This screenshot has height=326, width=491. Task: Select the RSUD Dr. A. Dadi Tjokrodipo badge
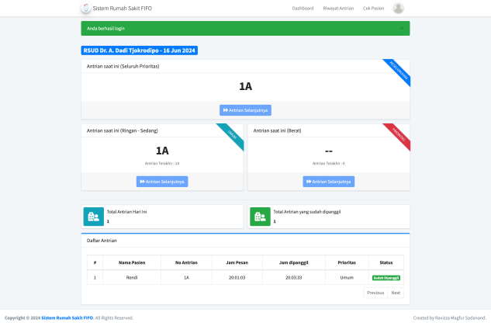point(140,50)
